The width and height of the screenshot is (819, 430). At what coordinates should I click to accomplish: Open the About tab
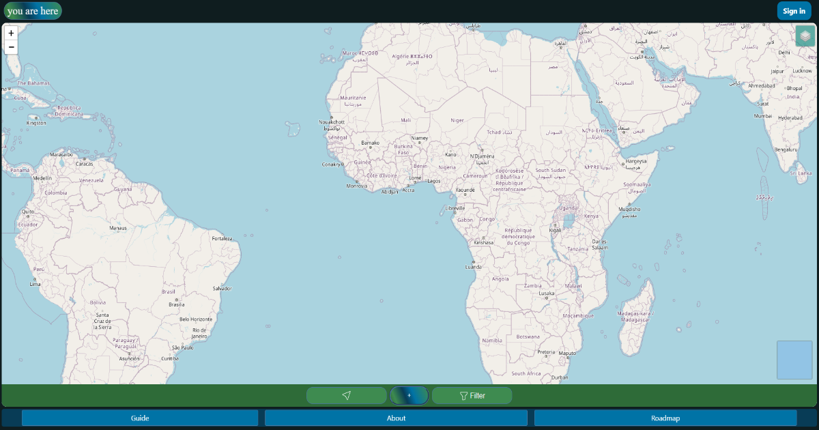(396, 418)
